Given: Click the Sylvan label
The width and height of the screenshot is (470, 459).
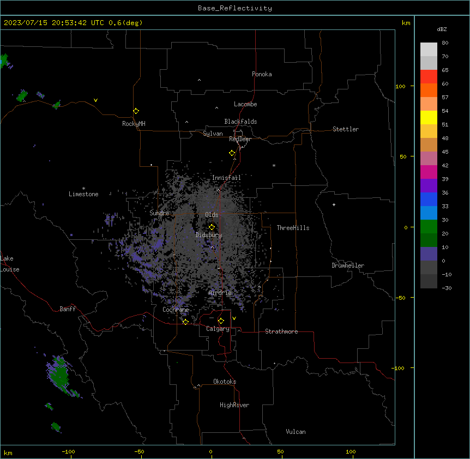Looking at the screenshot, I should tap(213, 134).
